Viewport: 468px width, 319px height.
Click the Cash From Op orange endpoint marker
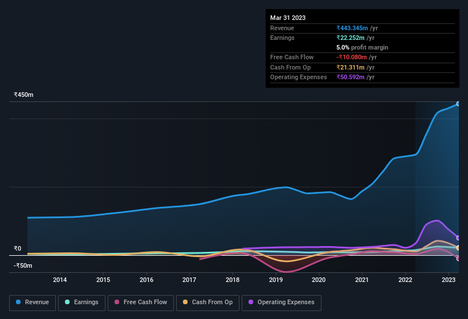pyautogui.click(x=458, y=248)
